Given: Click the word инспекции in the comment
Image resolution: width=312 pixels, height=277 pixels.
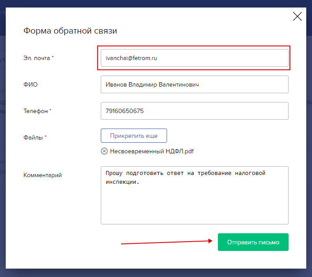Looking at the screenshot, I should 121,181.
